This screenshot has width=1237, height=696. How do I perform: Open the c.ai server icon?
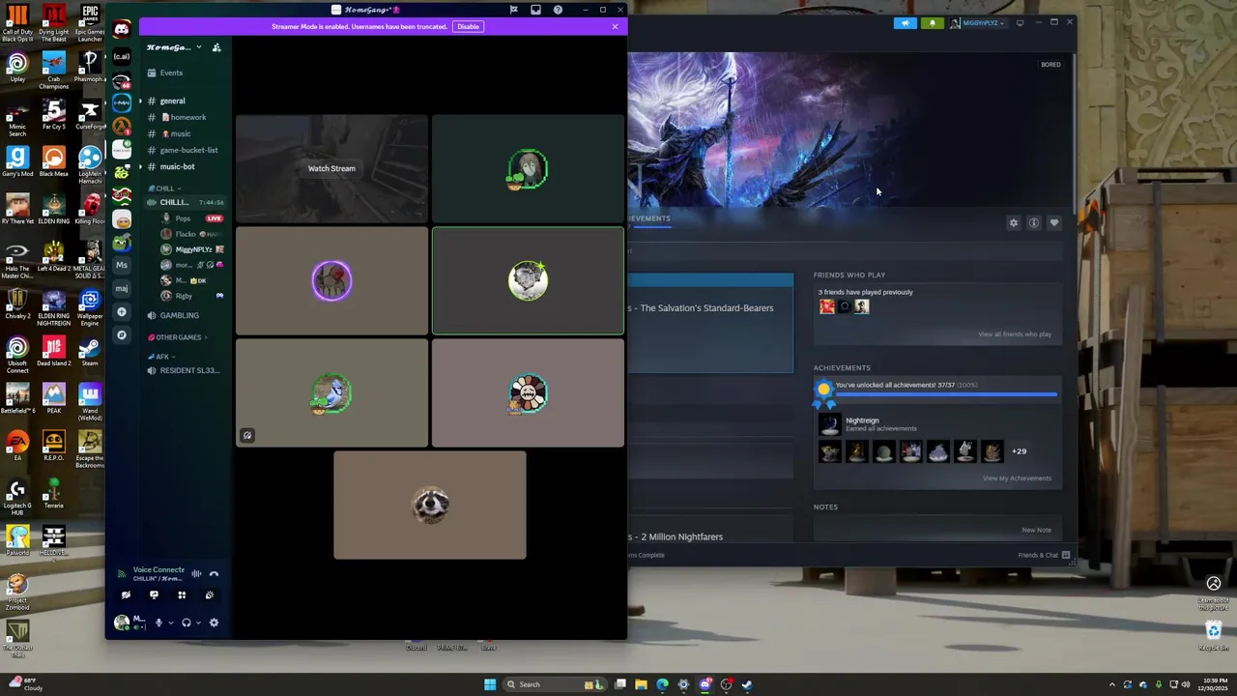(122, 56)
